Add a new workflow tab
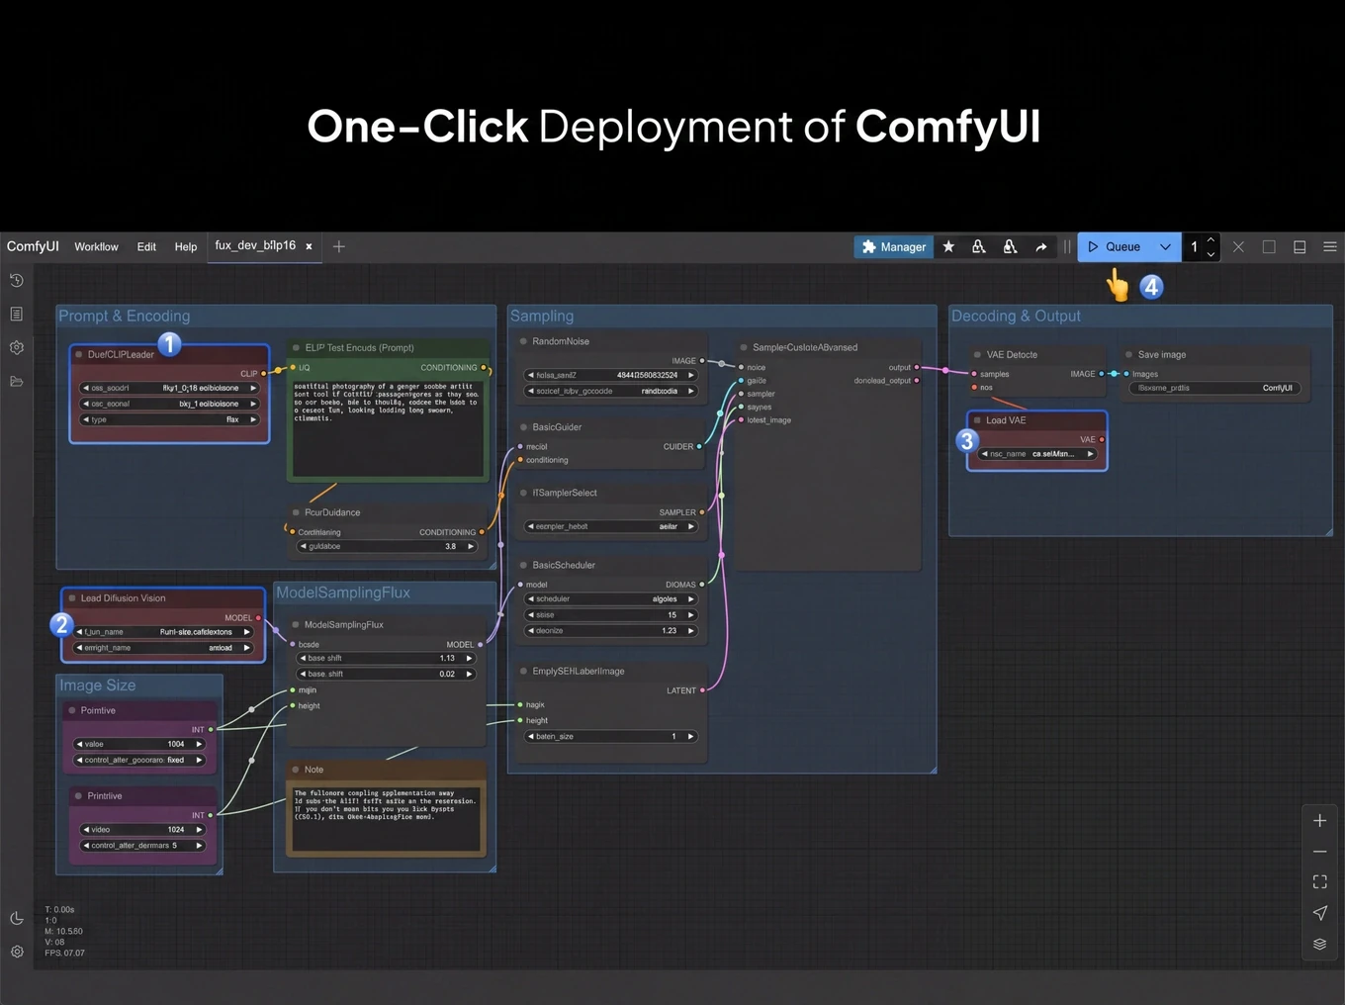This screenshot has height=1005, width=1345. click(338, 246)
